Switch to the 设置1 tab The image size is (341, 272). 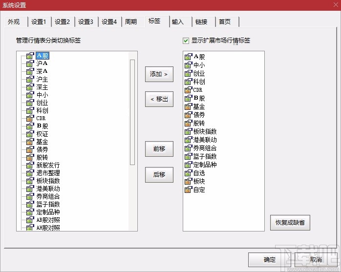coord(39,22)
